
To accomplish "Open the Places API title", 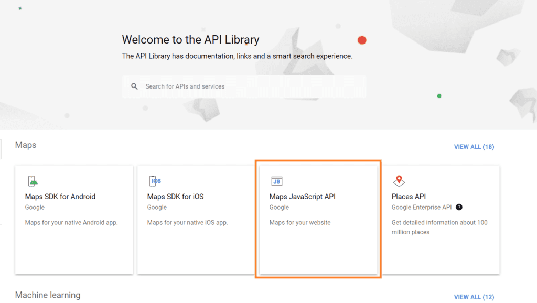I will tap(409, 197).
